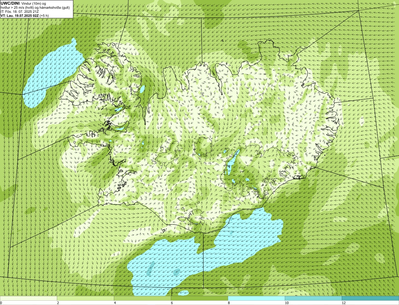Image resolution: width=399 pixels, height=305 pixels.
Task: Click the colorbar tick label '0'
Action: (x=1, y=303)
